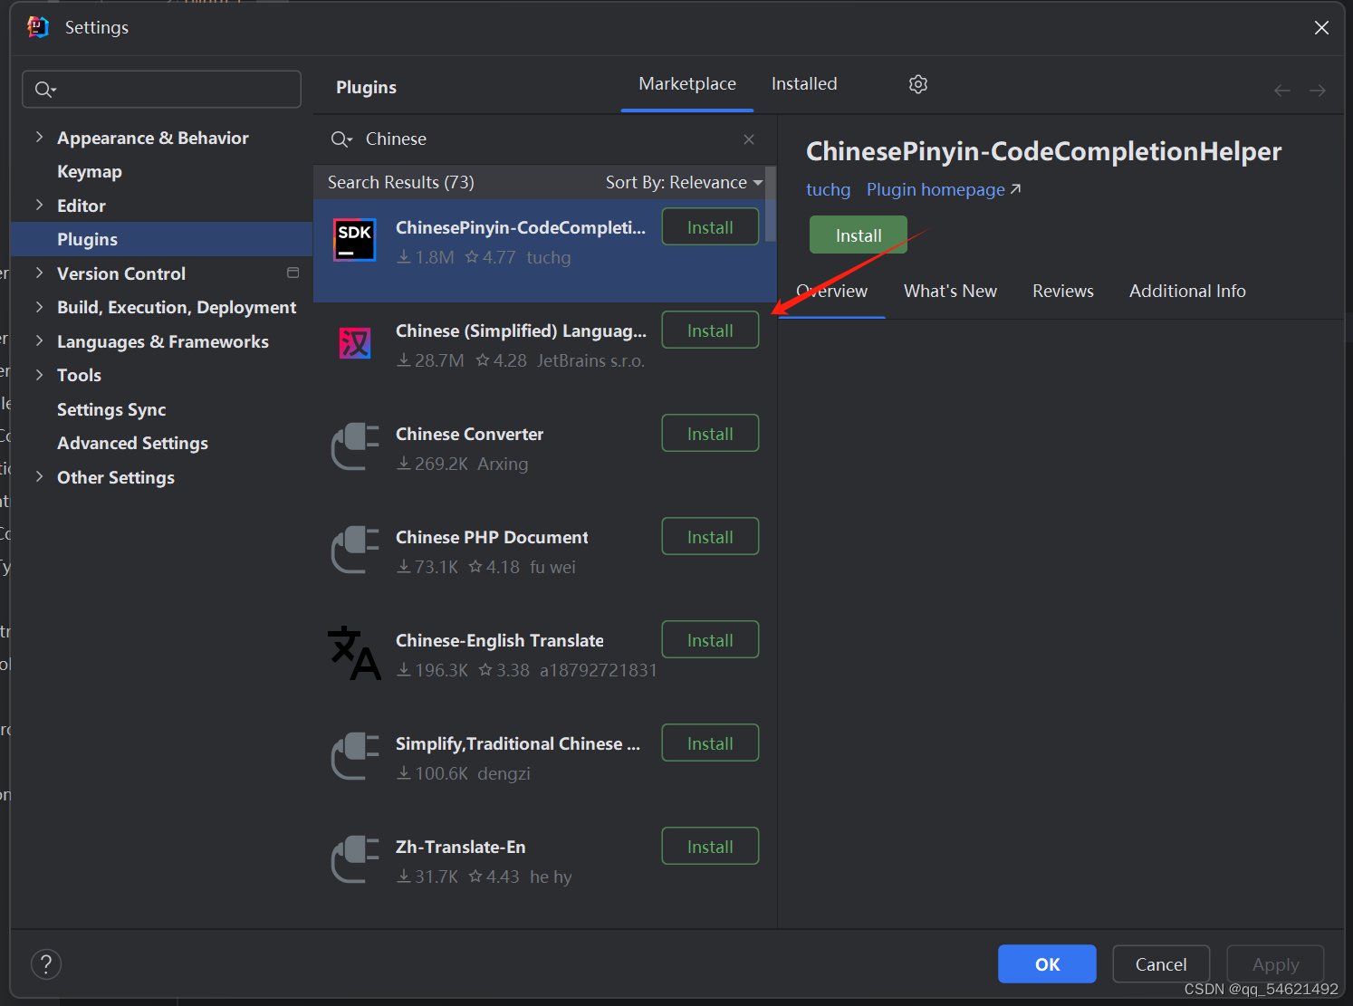Select Chinese-English Translate plugin name
This screenshot has width=1353, height=1006.
pos(499,641)
